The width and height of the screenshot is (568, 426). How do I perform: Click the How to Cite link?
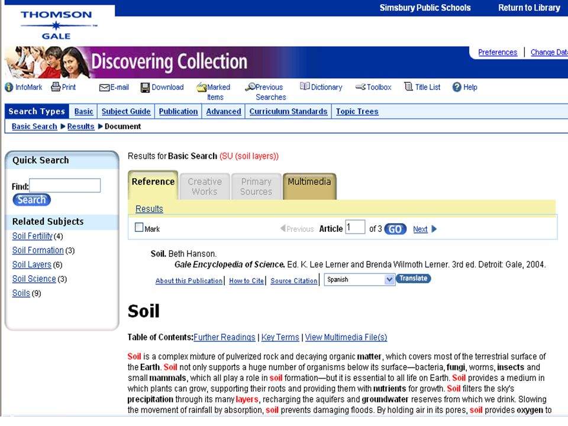246,280
